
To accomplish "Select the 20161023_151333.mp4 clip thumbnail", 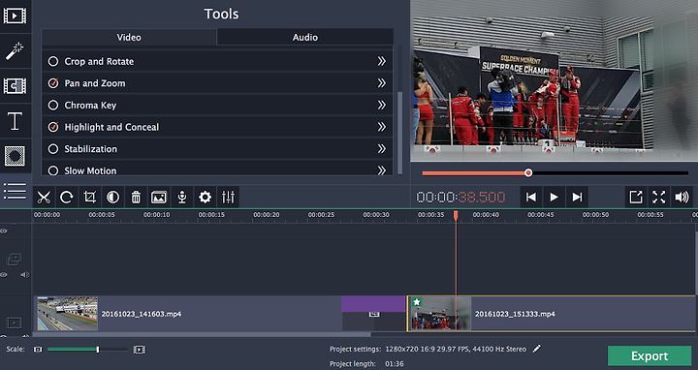I will tap(440, 314).
